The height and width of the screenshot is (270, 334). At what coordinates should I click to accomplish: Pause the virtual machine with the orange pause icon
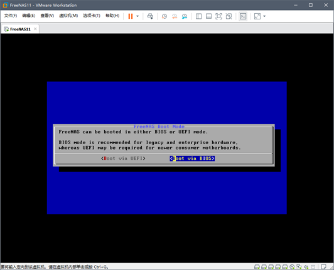point(131,16)
